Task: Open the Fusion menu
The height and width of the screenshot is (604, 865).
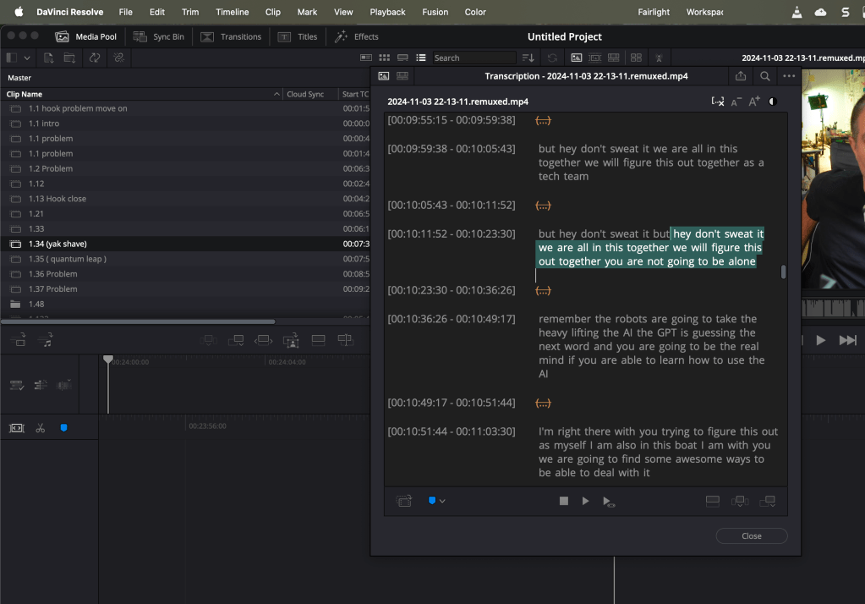Action: [435, 12]
